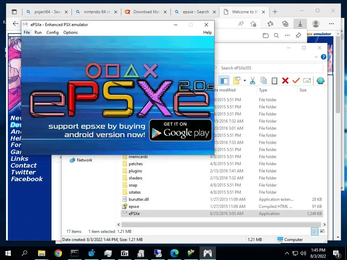Viewport: 347px width, 260px height.
Task: Click the Explorer horizontal scrollbar left arrow
Action: [119, 224]
